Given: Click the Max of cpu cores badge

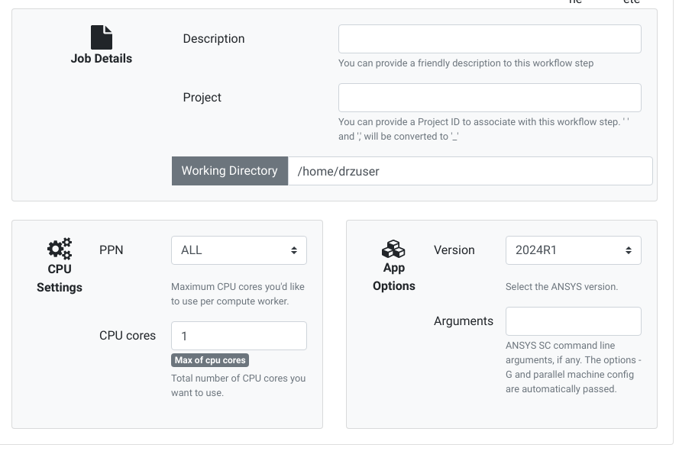Looking at the screenshot, I should click(x=210, y=360).
